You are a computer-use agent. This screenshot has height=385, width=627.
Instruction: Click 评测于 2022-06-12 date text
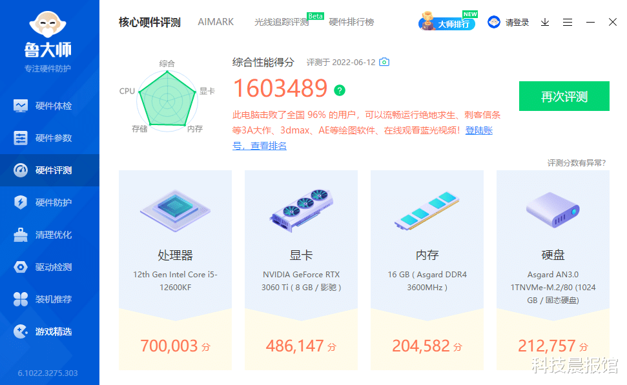[x=341, y=63]
